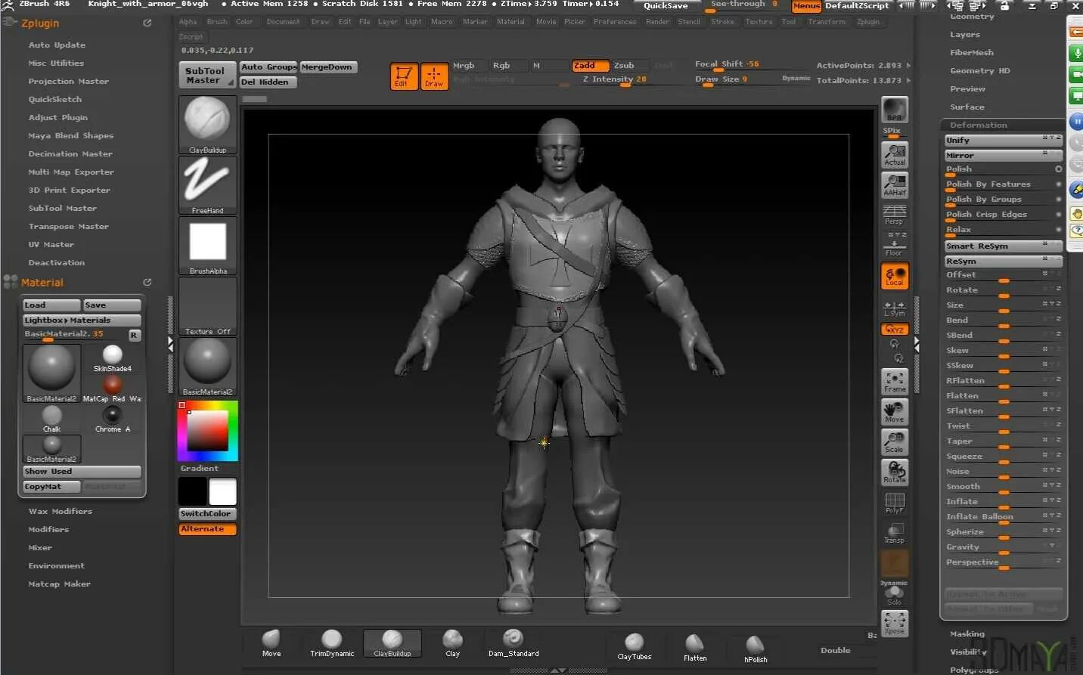Expand the Masking section
Viewport: 1083px width, 675px height.
[x=967, y=634]
